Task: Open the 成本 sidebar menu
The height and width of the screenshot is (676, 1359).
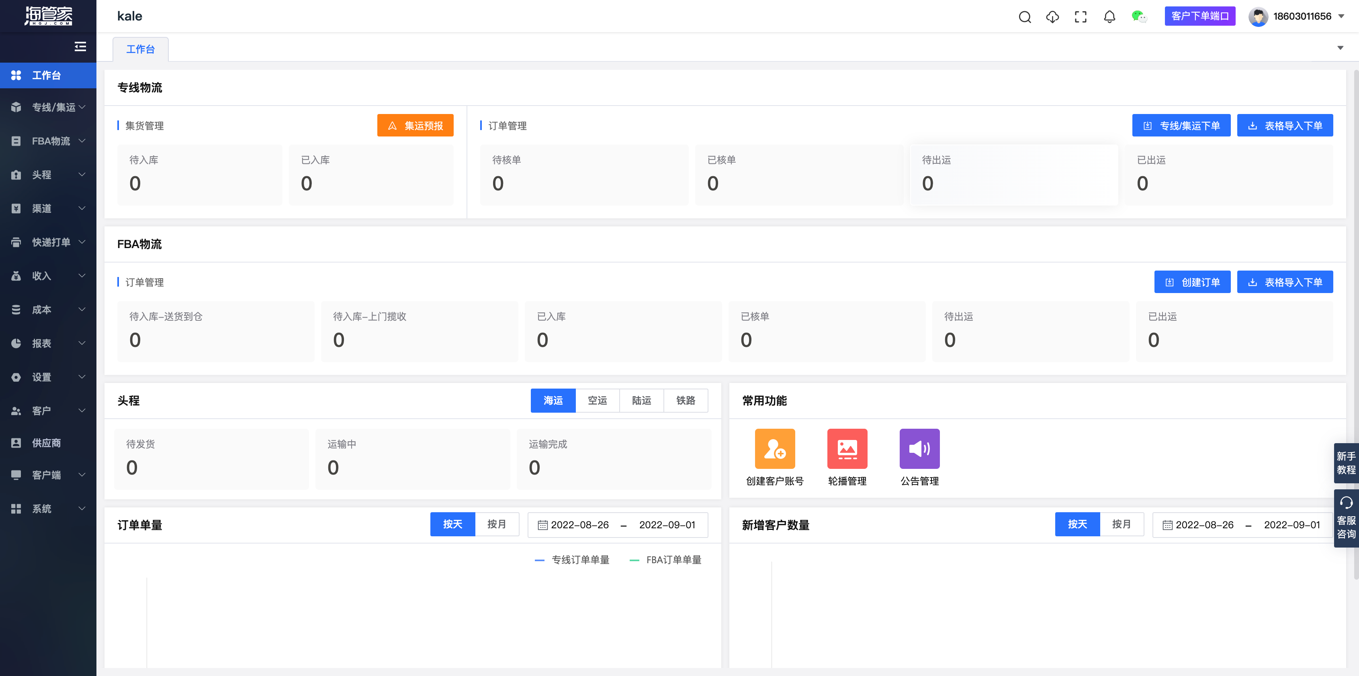Action: pyautogui.click(x=48, y=310)
